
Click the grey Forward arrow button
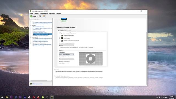click(40, 16)
